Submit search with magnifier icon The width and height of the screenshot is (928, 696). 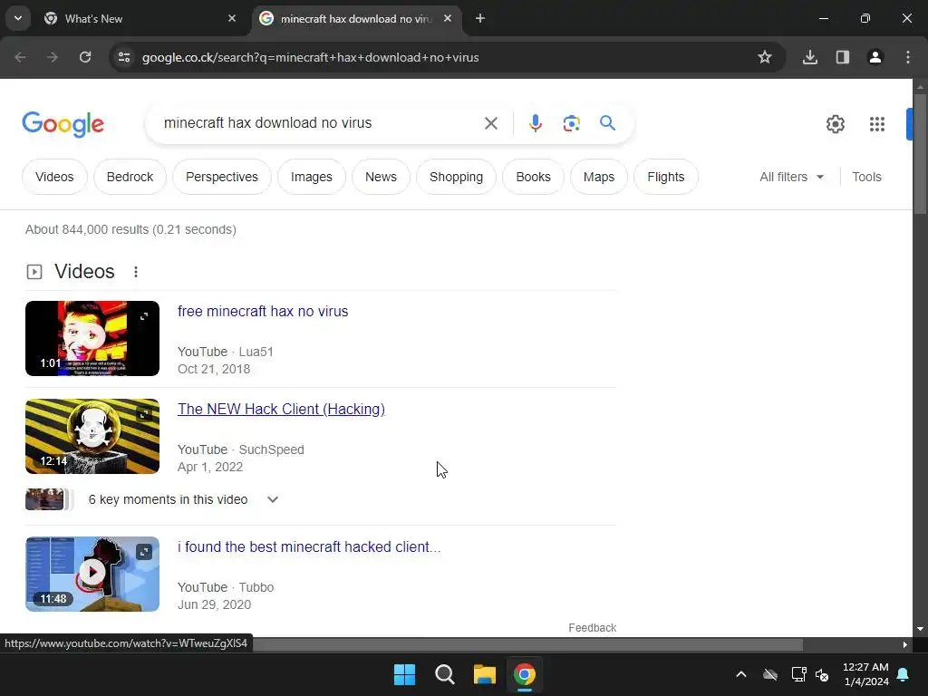click(607, 123)
